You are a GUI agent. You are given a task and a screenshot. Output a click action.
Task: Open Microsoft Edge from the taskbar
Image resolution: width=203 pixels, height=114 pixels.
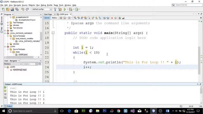click(x=69, y=111)
